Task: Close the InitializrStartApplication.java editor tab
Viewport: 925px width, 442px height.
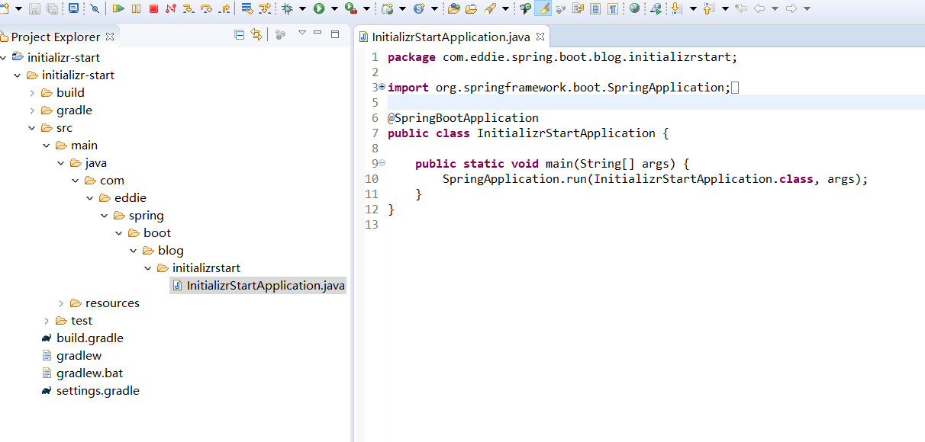Action: pyautogui.click(x=540, y=37)
